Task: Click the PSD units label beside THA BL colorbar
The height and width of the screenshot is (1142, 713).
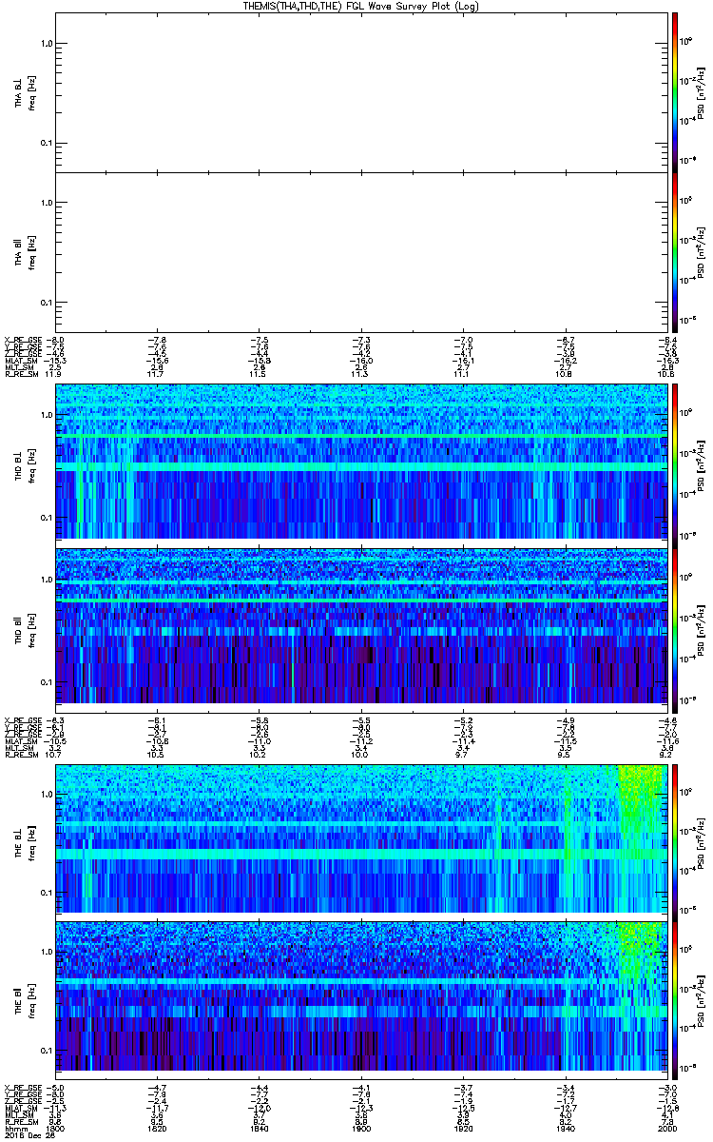Action: pos(701,92)
